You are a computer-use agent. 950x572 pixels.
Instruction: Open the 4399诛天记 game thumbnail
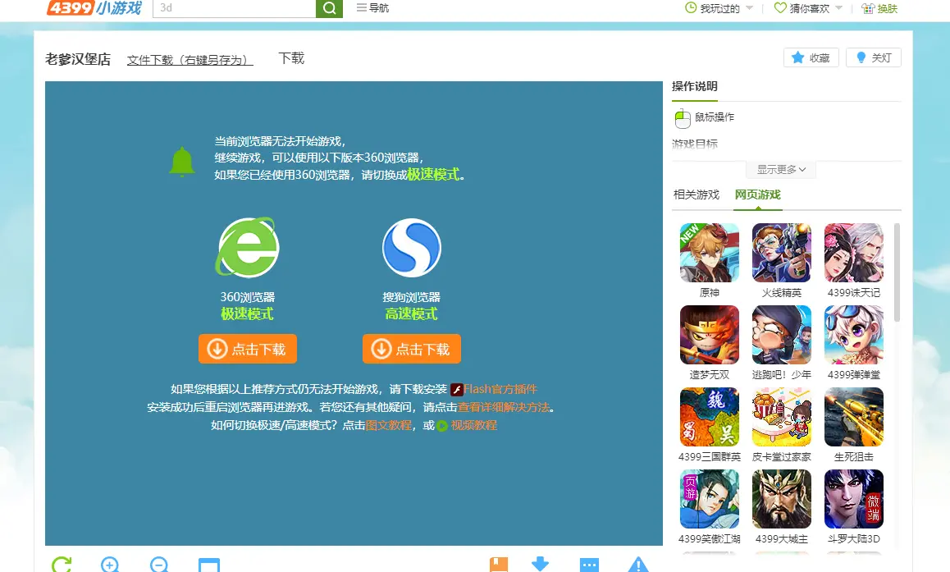click(x=854, y=253)
